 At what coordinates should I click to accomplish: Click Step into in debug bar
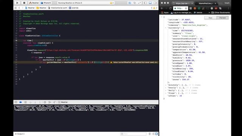pyautogui.click(x=35, y=102)
